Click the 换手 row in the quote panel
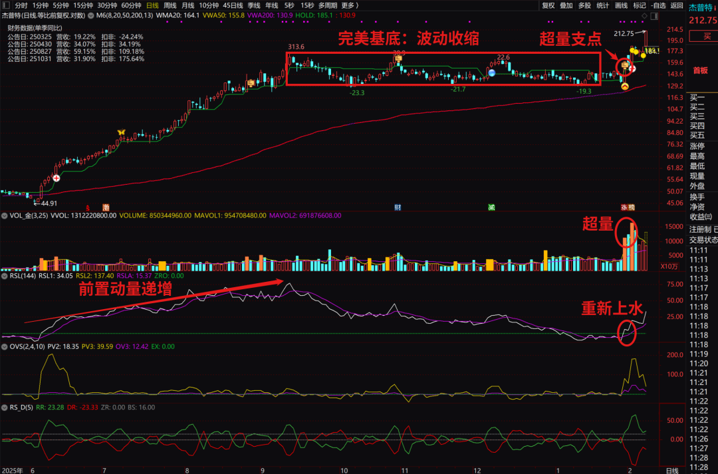This screenshot has height=474, width=718. pyautogui.click(x=697, y=197)
